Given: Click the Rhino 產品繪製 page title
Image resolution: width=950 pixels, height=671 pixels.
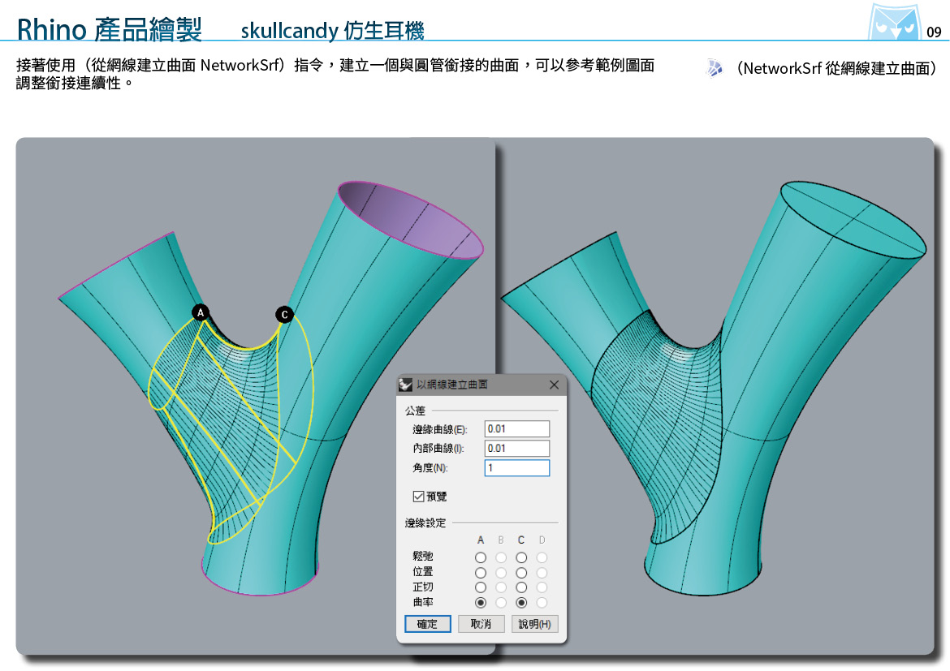Looking at the screenshot, I should pos(109,29).
